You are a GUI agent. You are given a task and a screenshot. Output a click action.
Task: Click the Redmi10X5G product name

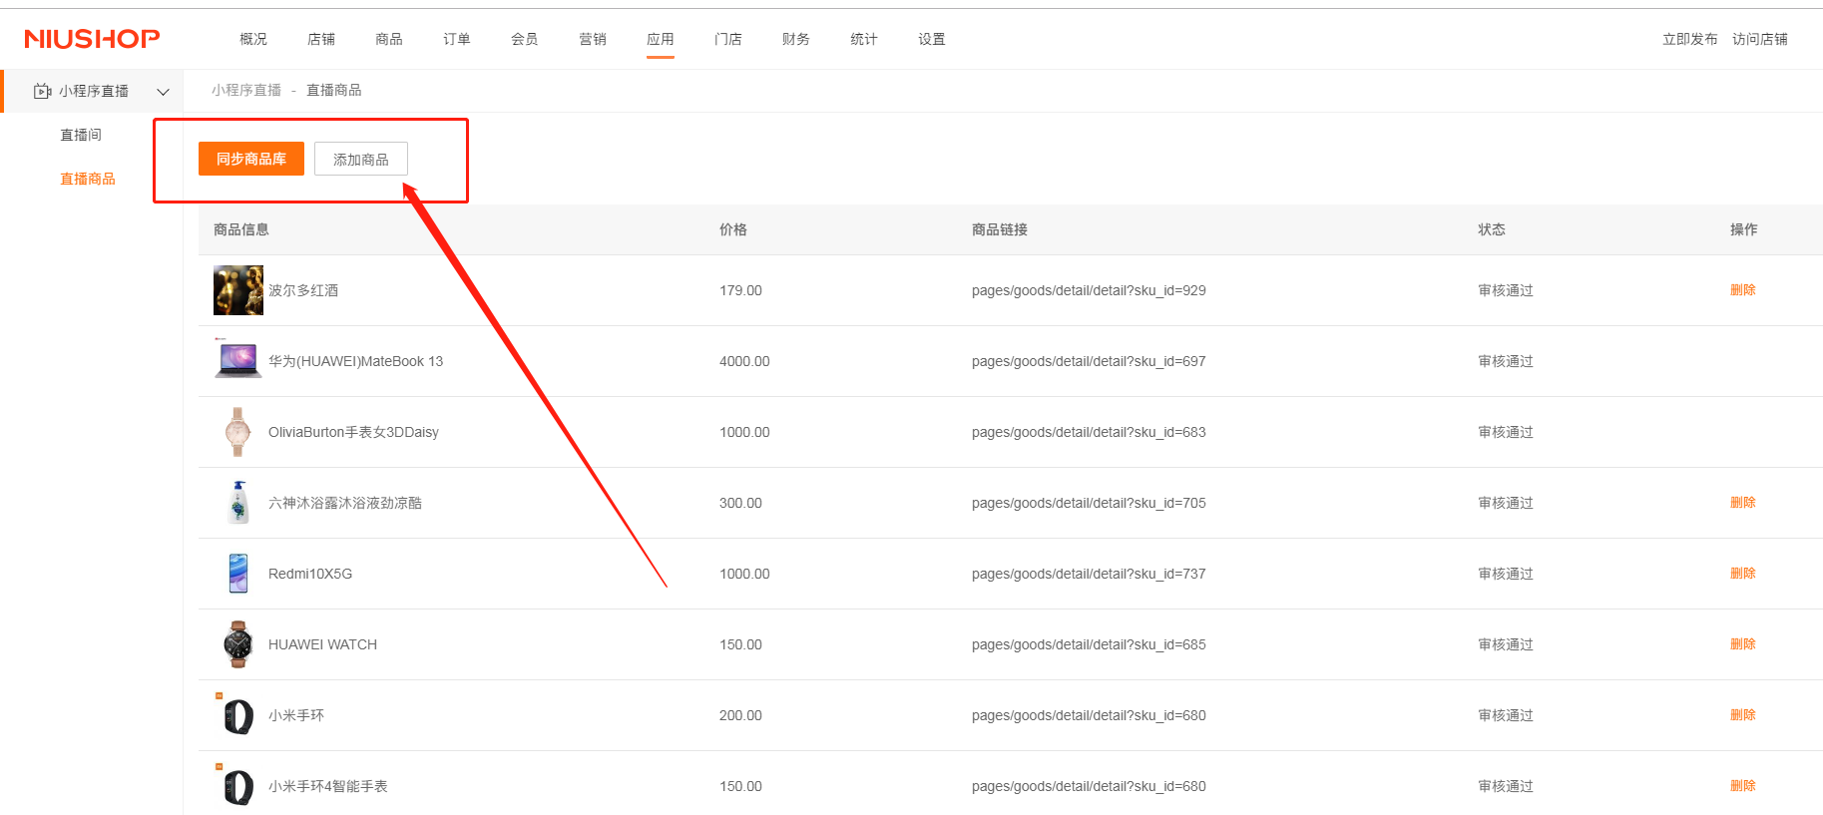(x=310, y=574)
